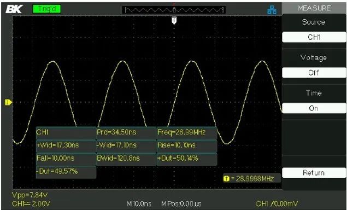Click the channel 1 ground level marker
This screenshot has height=210, width=347.
click(x=8, y=103)
